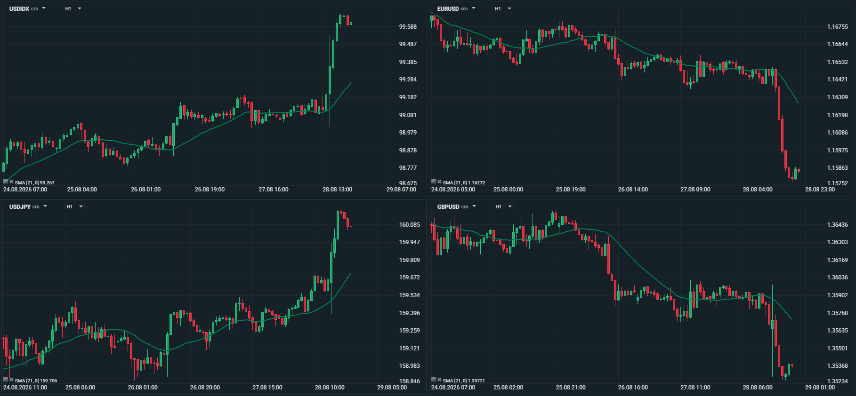Click the 99.081 price level on USDIDX axis
This screenshot has height=396, width=856.
click(408, 115)
